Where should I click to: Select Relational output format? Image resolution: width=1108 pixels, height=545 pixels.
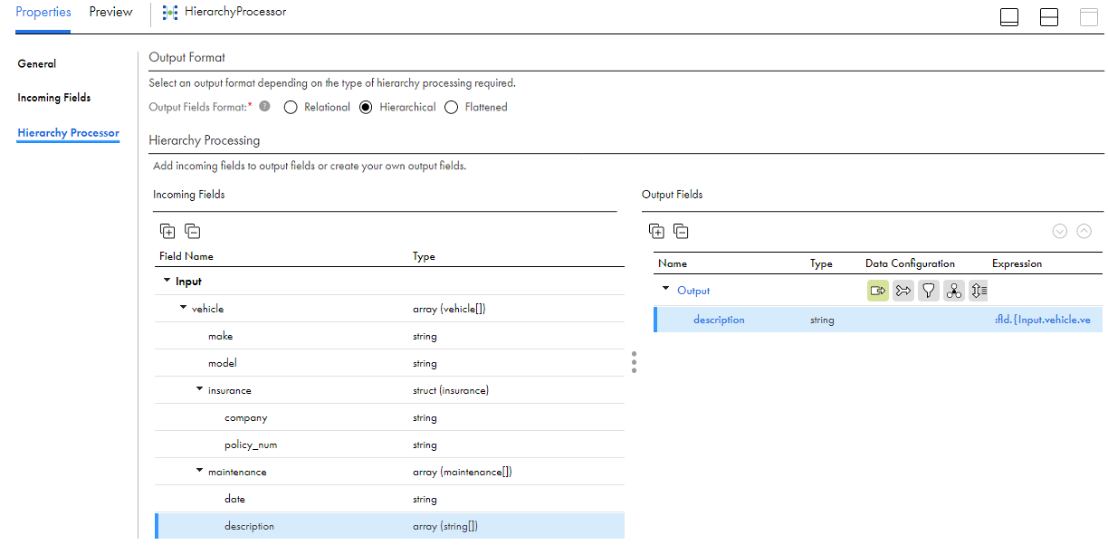tap(291, 107)
